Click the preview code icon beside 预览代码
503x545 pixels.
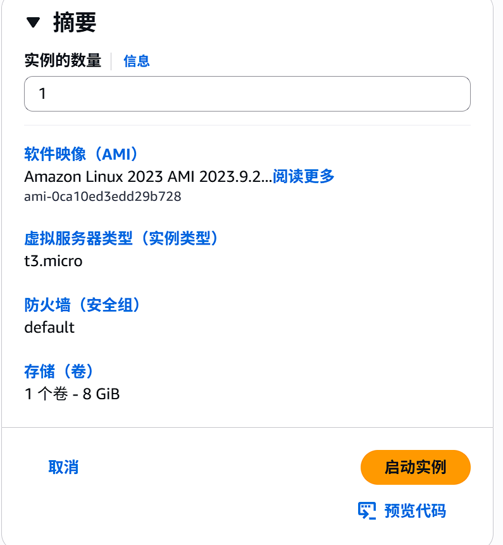(367, 510)
